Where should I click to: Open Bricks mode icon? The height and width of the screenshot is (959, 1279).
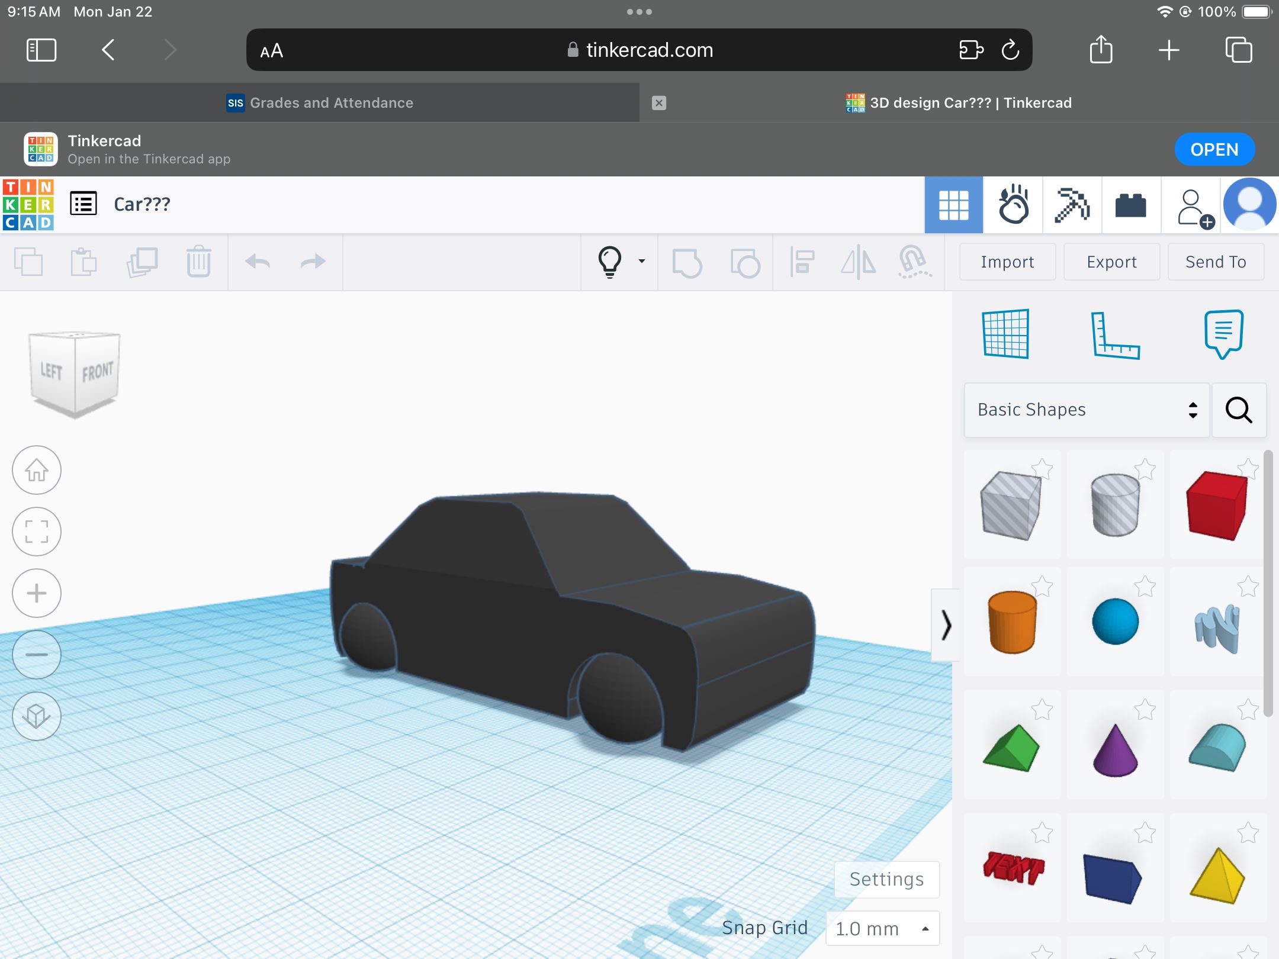[1130, 205]
